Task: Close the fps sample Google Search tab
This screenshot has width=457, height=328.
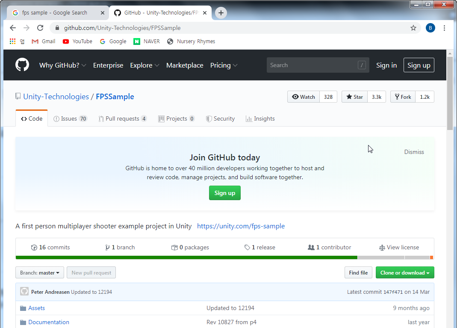Action: click(102, 13)
